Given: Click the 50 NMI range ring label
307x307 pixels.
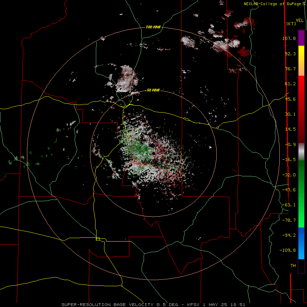Looking at the screenshot, I should point(153,90).
